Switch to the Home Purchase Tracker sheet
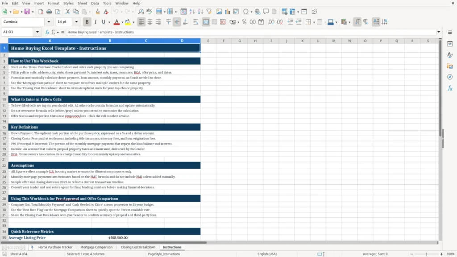 (55, 247)
